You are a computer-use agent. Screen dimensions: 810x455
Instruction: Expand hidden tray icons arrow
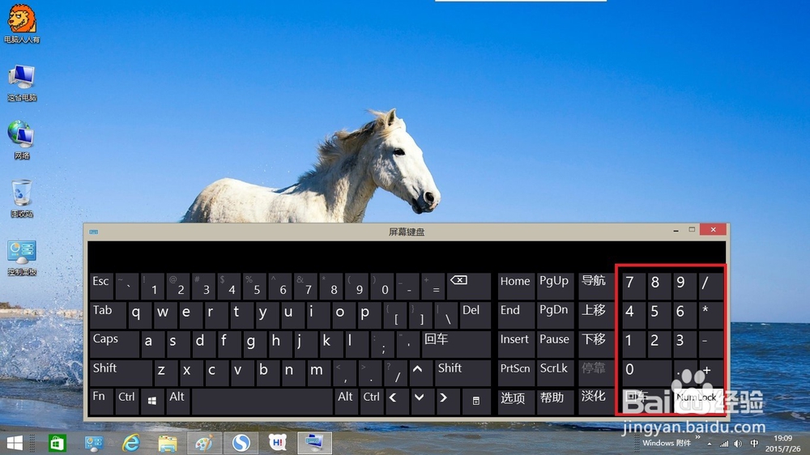coord(710,444)
